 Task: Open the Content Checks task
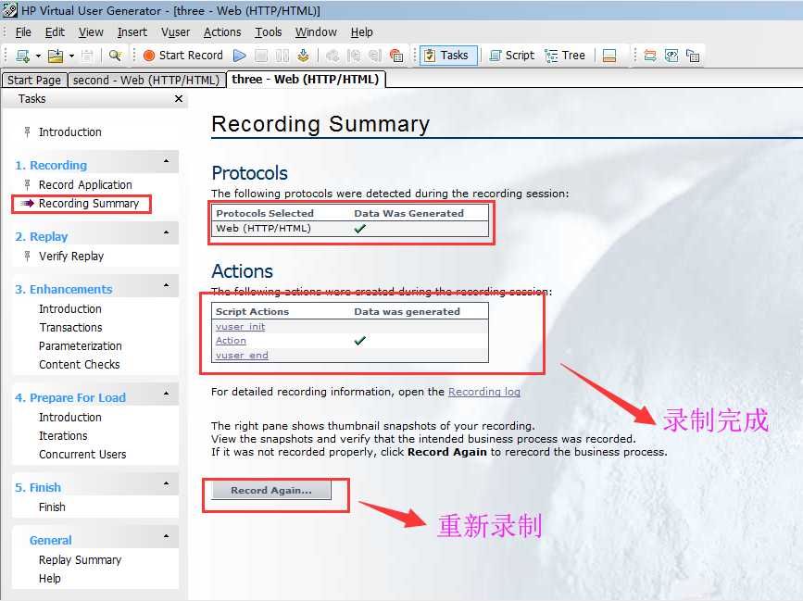80,365
